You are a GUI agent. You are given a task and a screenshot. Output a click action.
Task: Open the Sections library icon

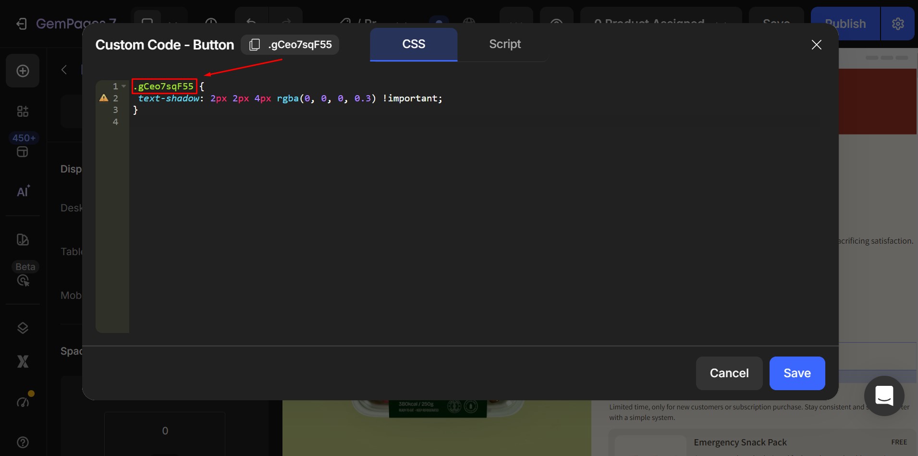click(23, 111)
